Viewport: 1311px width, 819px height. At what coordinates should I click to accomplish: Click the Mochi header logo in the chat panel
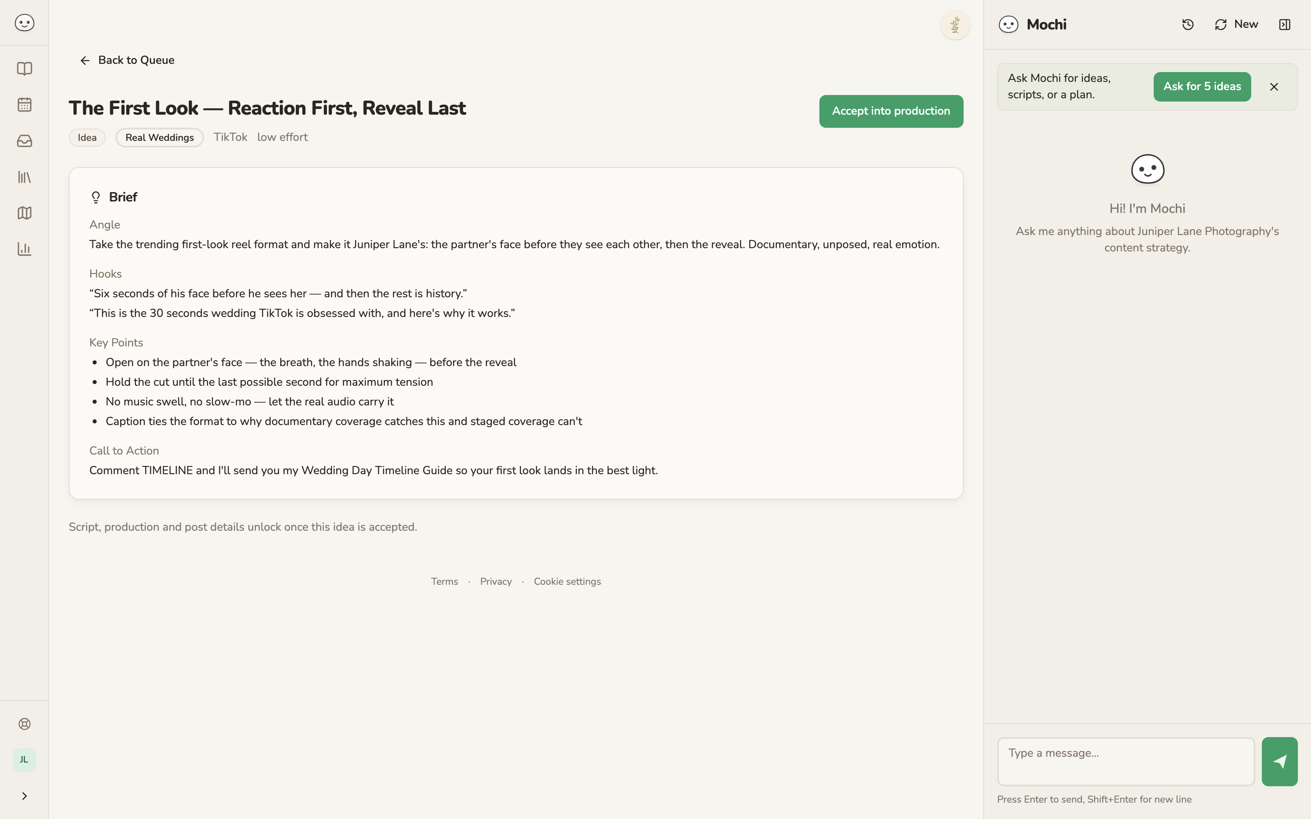pos(1008,25)
